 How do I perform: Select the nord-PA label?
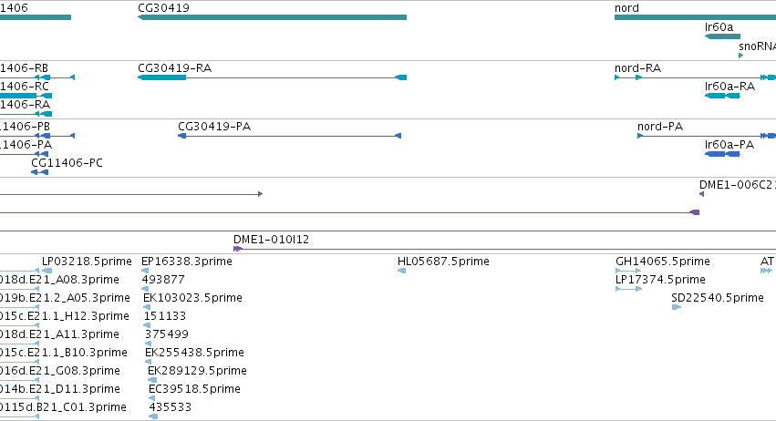coord(660,126)
